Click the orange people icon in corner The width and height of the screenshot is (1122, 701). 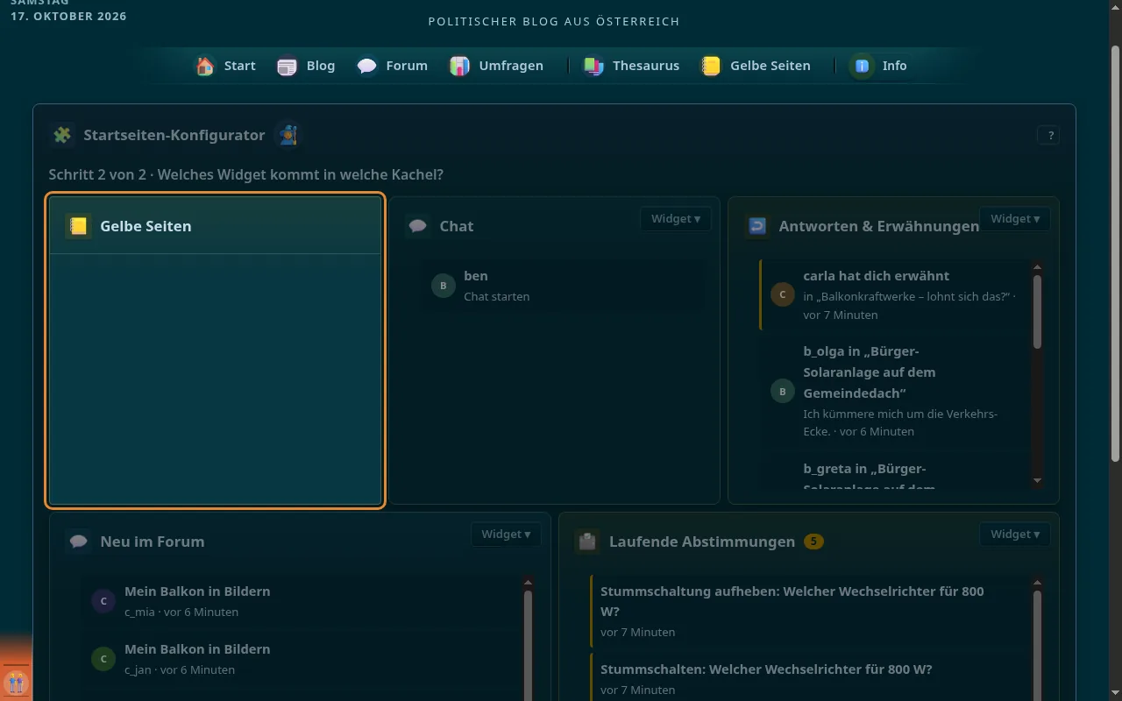point(16,682)
